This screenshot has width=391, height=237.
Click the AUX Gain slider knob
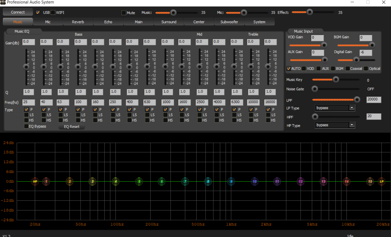[x=325, y=60]
